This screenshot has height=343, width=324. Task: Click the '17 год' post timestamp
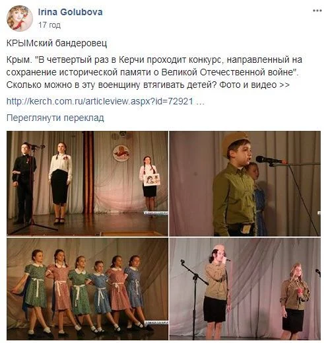tap(49, 25)
